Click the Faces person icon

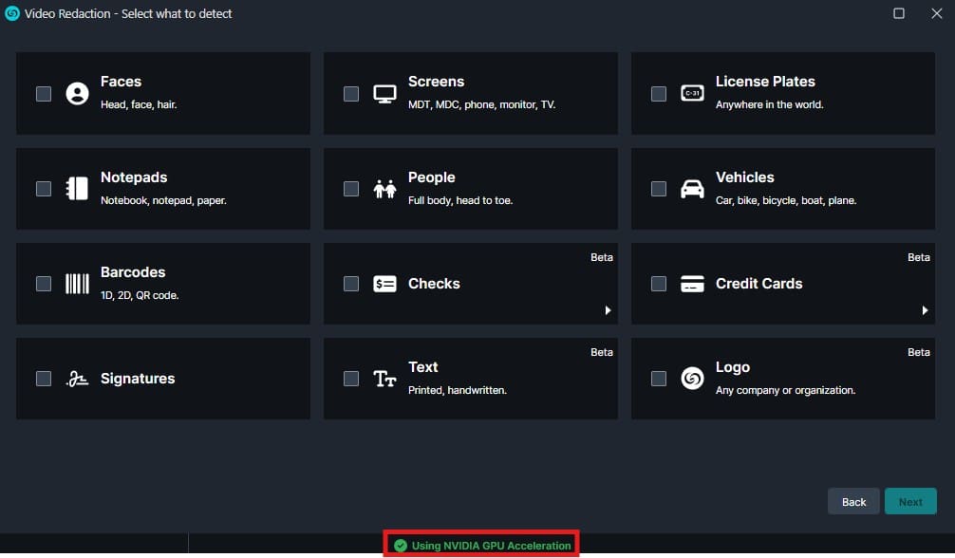coord(77,93)
